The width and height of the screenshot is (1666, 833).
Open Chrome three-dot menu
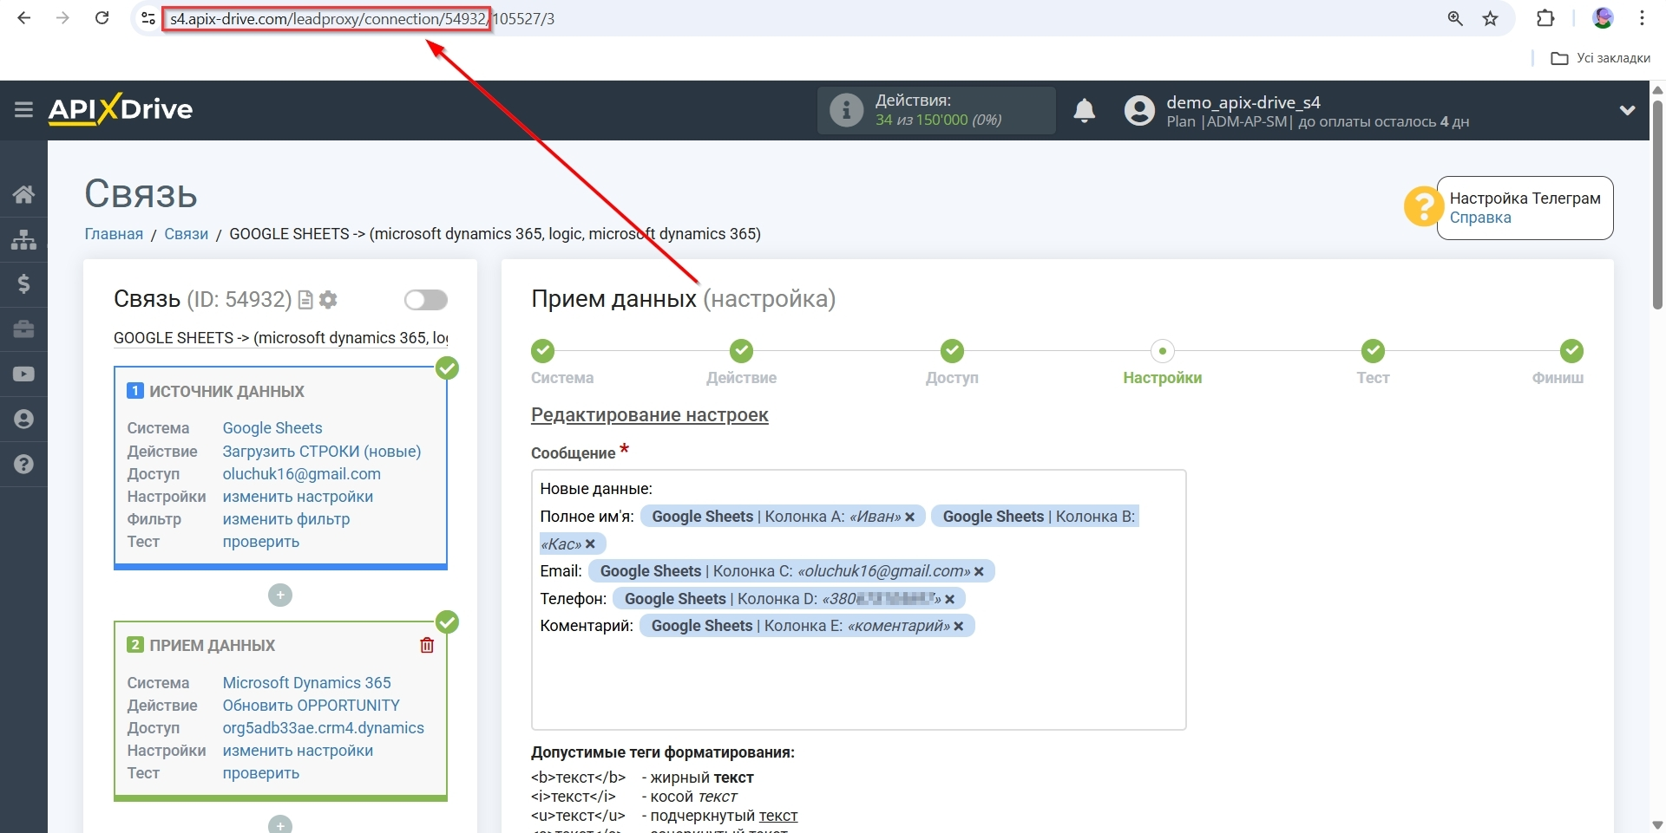(x=1642, y=18)
